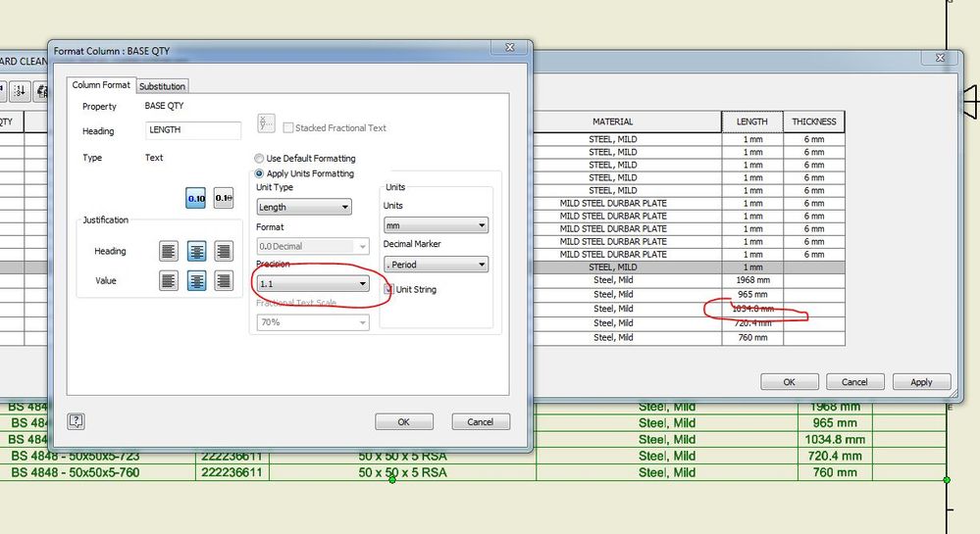Image resolution: width=980 pixels, height=534 pixels.
Task: Select the LENGTH column header
Action: (751, 121)
